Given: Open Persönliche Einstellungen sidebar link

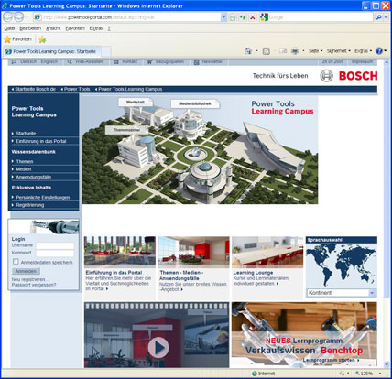Looking at the screenshot, I should tap(43, 198).
